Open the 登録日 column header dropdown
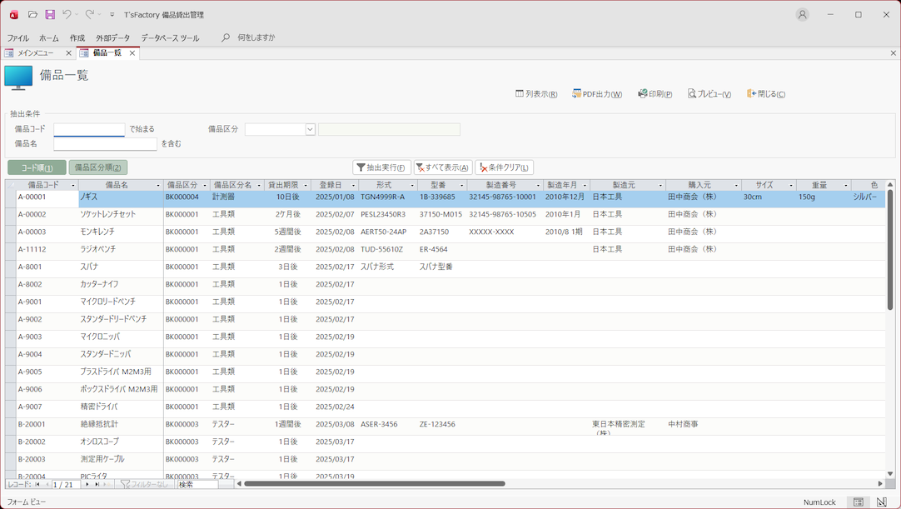Image resolution: width=901 pixels, height=509 pixels. pyautogui.click(x=353, y=186)
